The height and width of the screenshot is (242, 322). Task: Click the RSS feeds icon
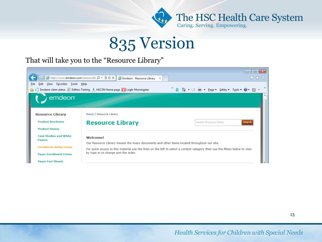point(254,90)
